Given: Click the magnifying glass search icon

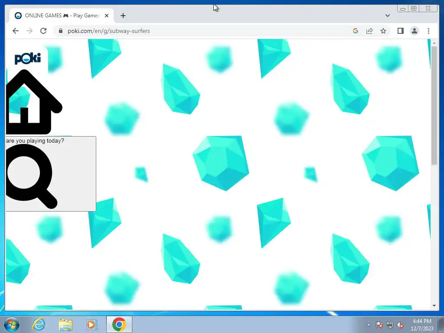Looking at the screenshot, I should click(x=31, y=176).
